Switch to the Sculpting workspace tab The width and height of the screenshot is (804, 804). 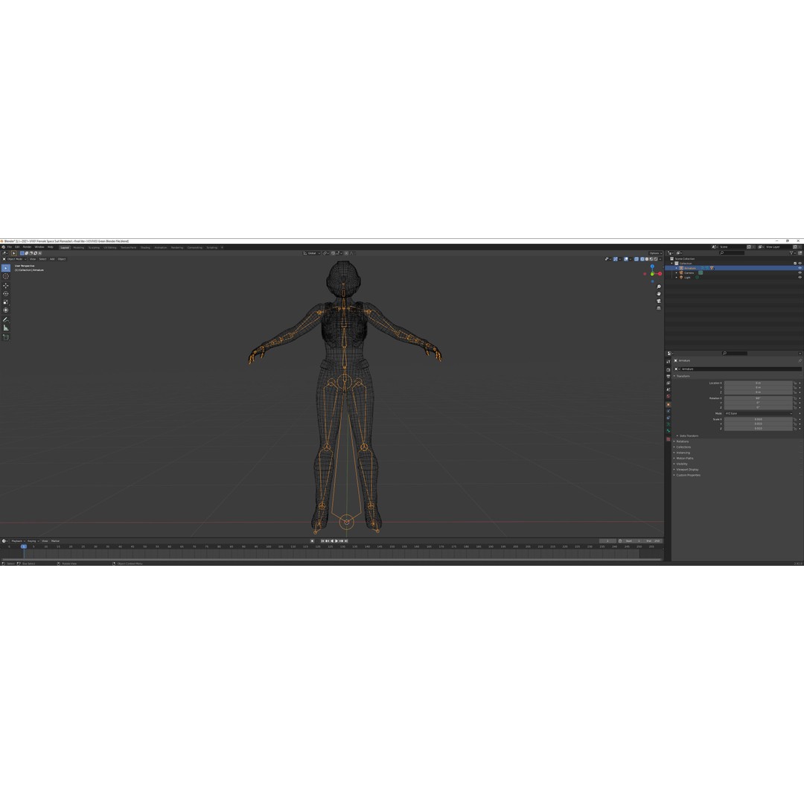point(94,248)
